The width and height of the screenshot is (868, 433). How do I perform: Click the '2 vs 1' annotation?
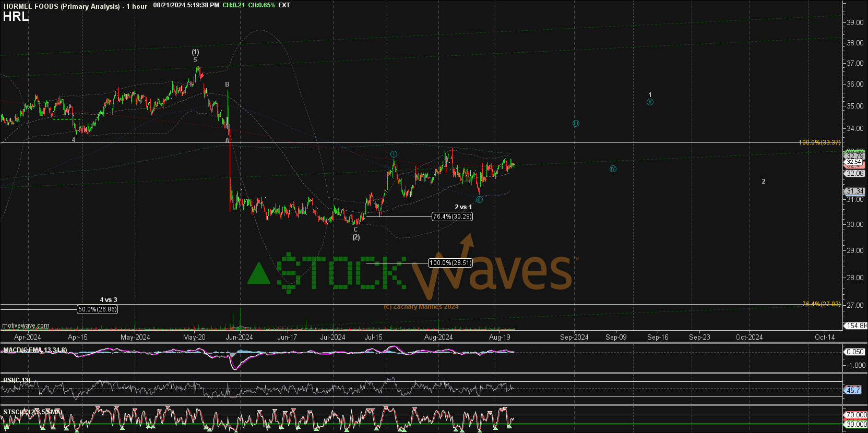click(463, 207)
